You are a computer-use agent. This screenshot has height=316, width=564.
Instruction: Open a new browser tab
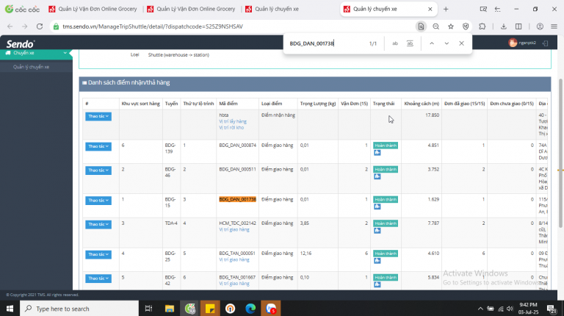coord(446,9)
